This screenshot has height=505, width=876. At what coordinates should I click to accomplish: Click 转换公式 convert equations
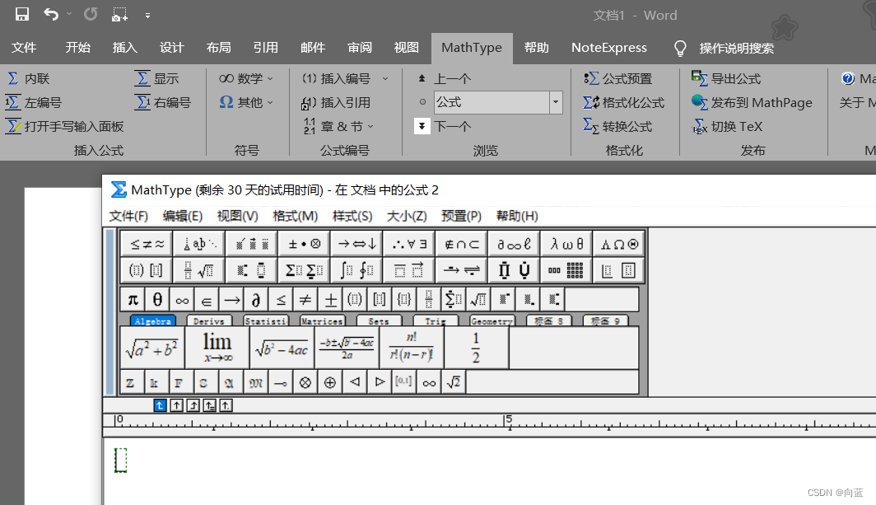coord(617,127)
